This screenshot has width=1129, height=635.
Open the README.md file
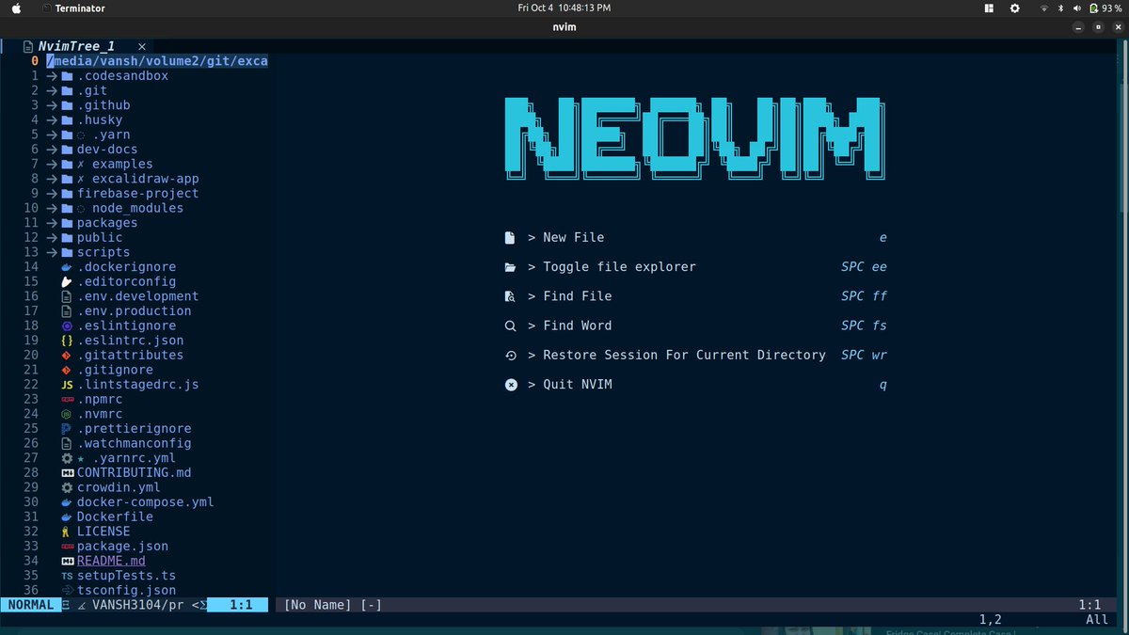[x=111, y=561]
